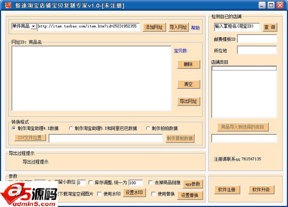288x207 pixels.
Task: Select 制作拍拍数据 radio option
Action: [148, 128]
